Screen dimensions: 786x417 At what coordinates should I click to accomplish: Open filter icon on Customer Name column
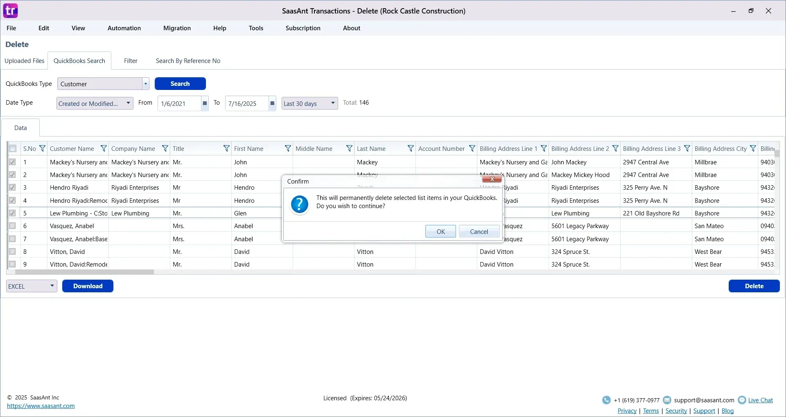tap(104, 148)
